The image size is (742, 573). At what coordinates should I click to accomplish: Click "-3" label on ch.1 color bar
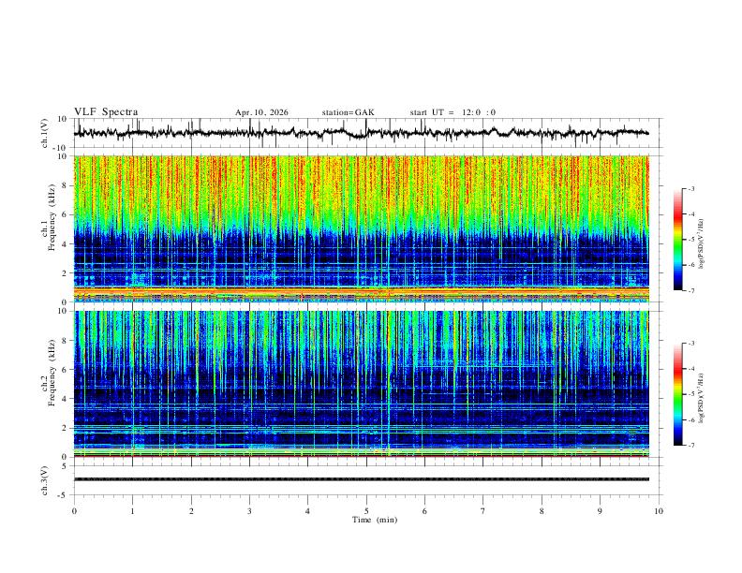click(690, 188)
